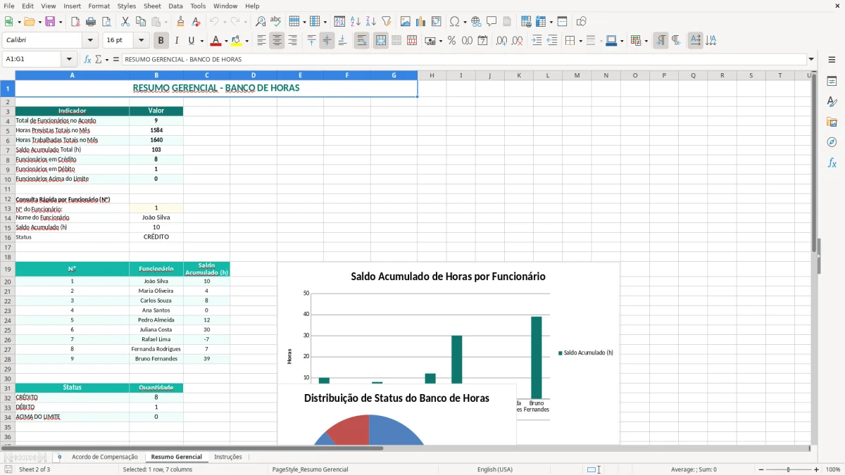This screenshot has width=845, height=475.
Task: Open the Underline style dropdown arrow
Action: click(x=201, y=41)
